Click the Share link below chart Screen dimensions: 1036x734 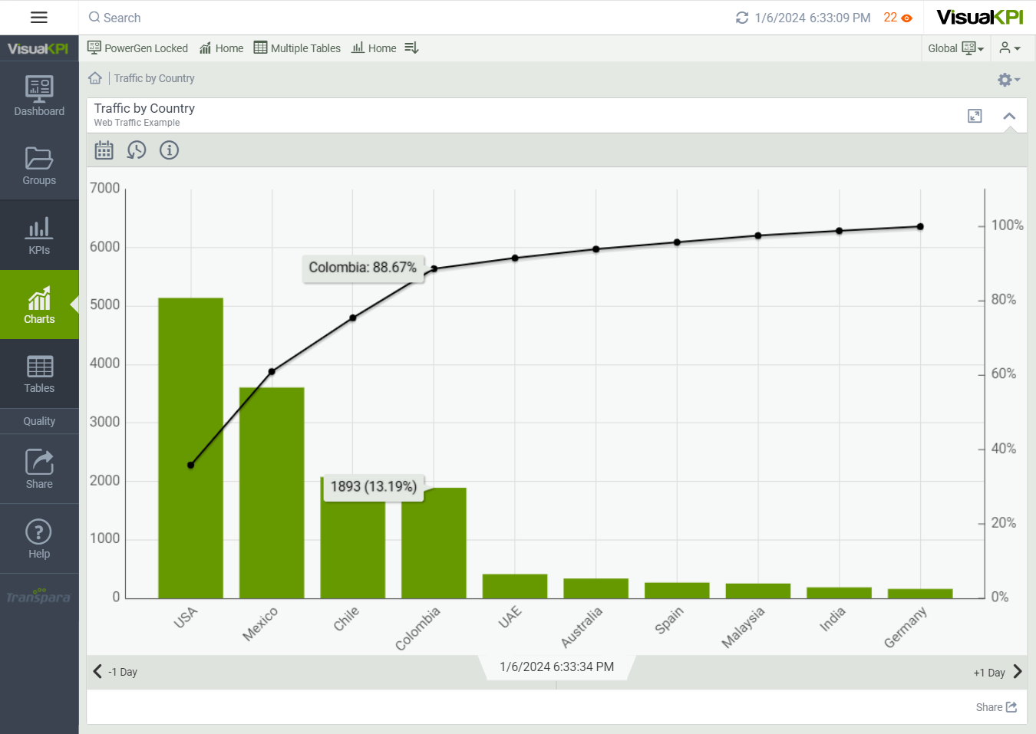tap(995, 707)
